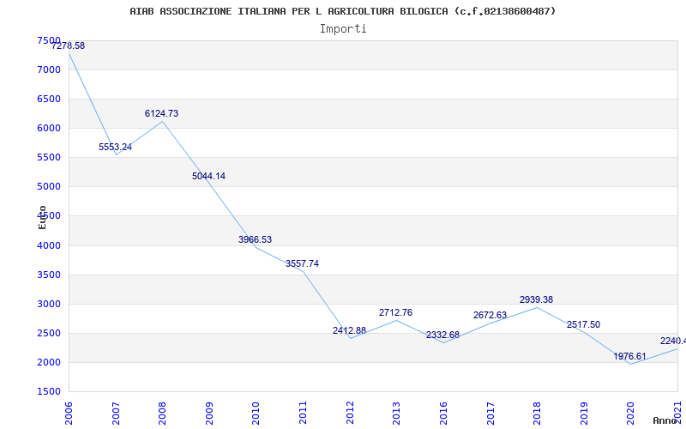
Task: Click the 2017 year tick label
Action: tap(490, 414)
